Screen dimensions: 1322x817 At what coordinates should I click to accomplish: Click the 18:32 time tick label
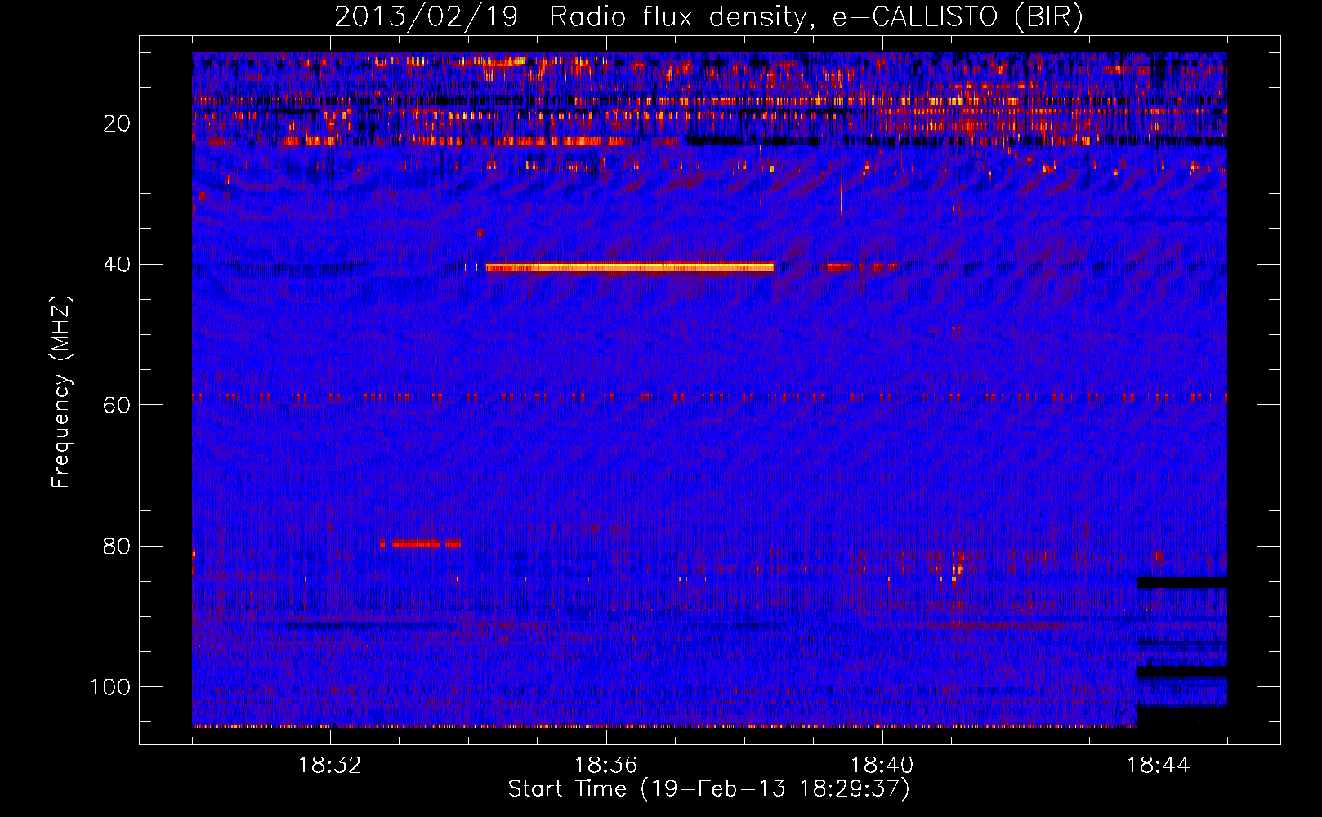click(330, 766)
